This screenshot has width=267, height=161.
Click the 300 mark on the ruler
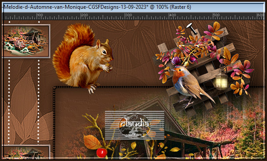coord(128,15)
